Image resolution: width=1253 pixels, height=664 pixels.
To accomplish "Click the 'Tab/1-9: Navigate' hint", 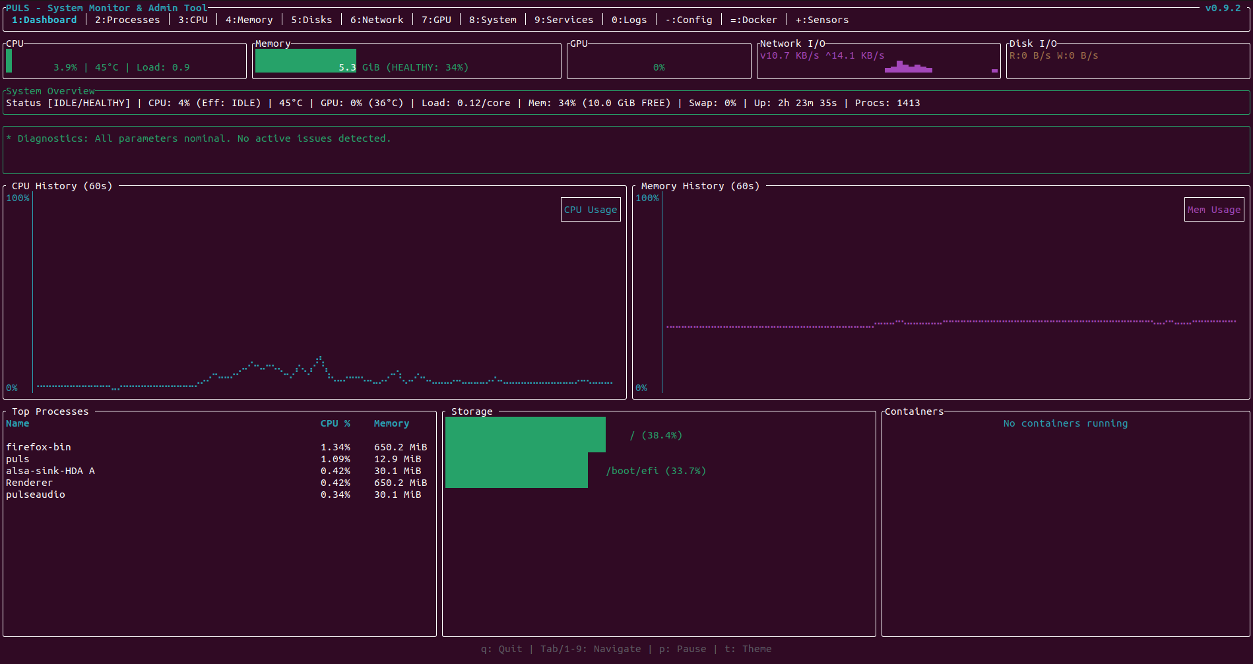I will (591, 649).
